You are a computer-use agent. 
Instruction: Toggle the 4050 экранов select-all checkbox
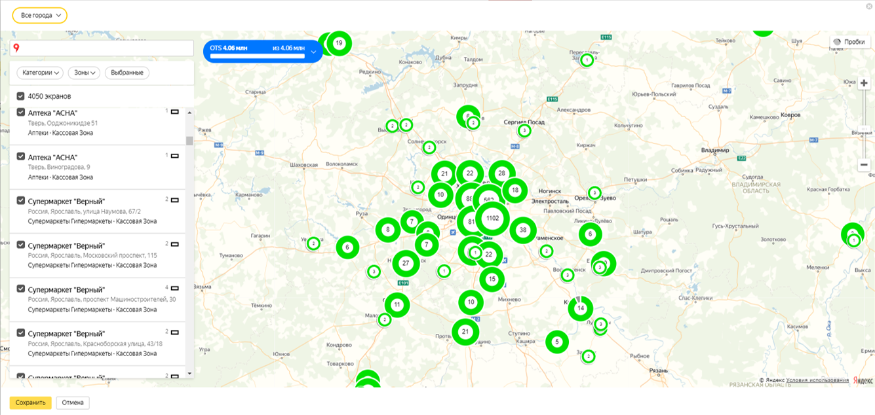tap(21, 96)
